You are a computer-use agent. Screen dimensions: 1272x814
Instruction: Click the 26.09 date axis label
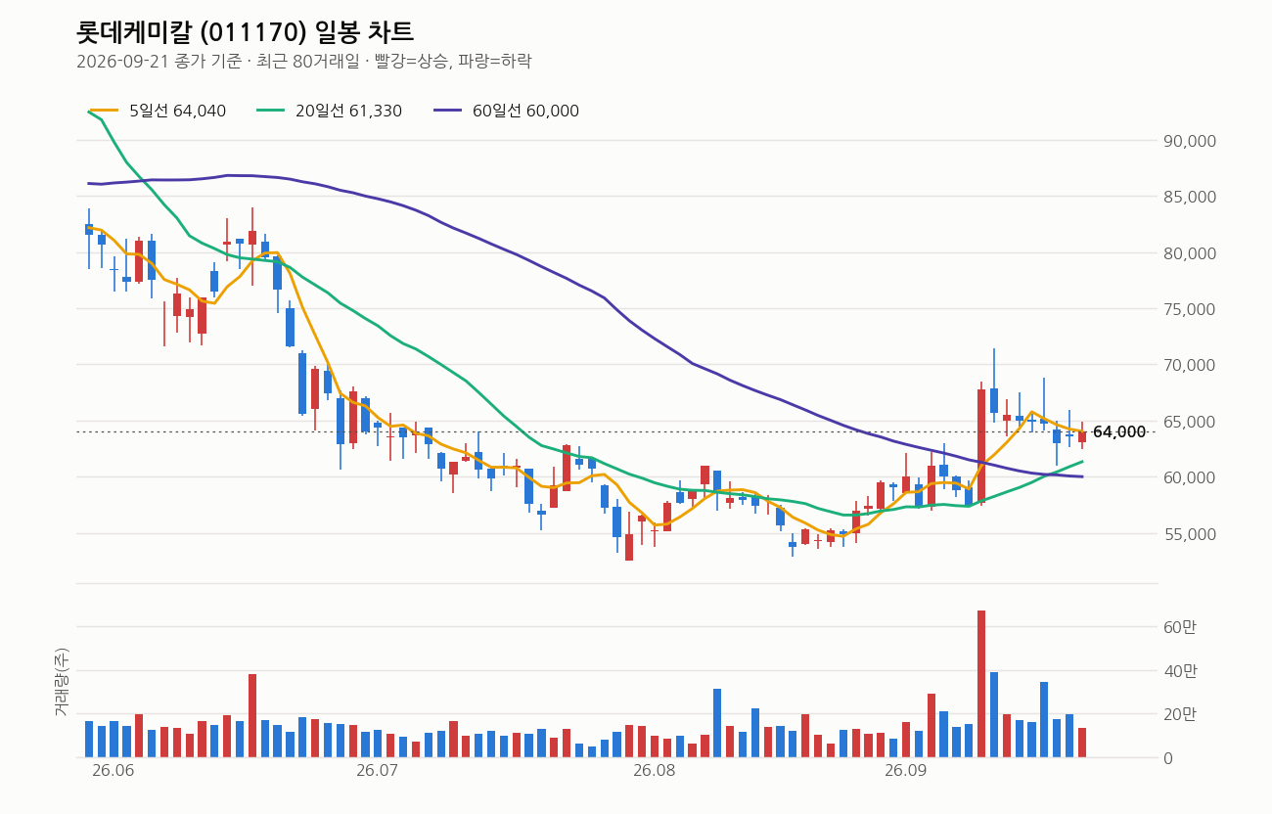[x=905, y=771]
